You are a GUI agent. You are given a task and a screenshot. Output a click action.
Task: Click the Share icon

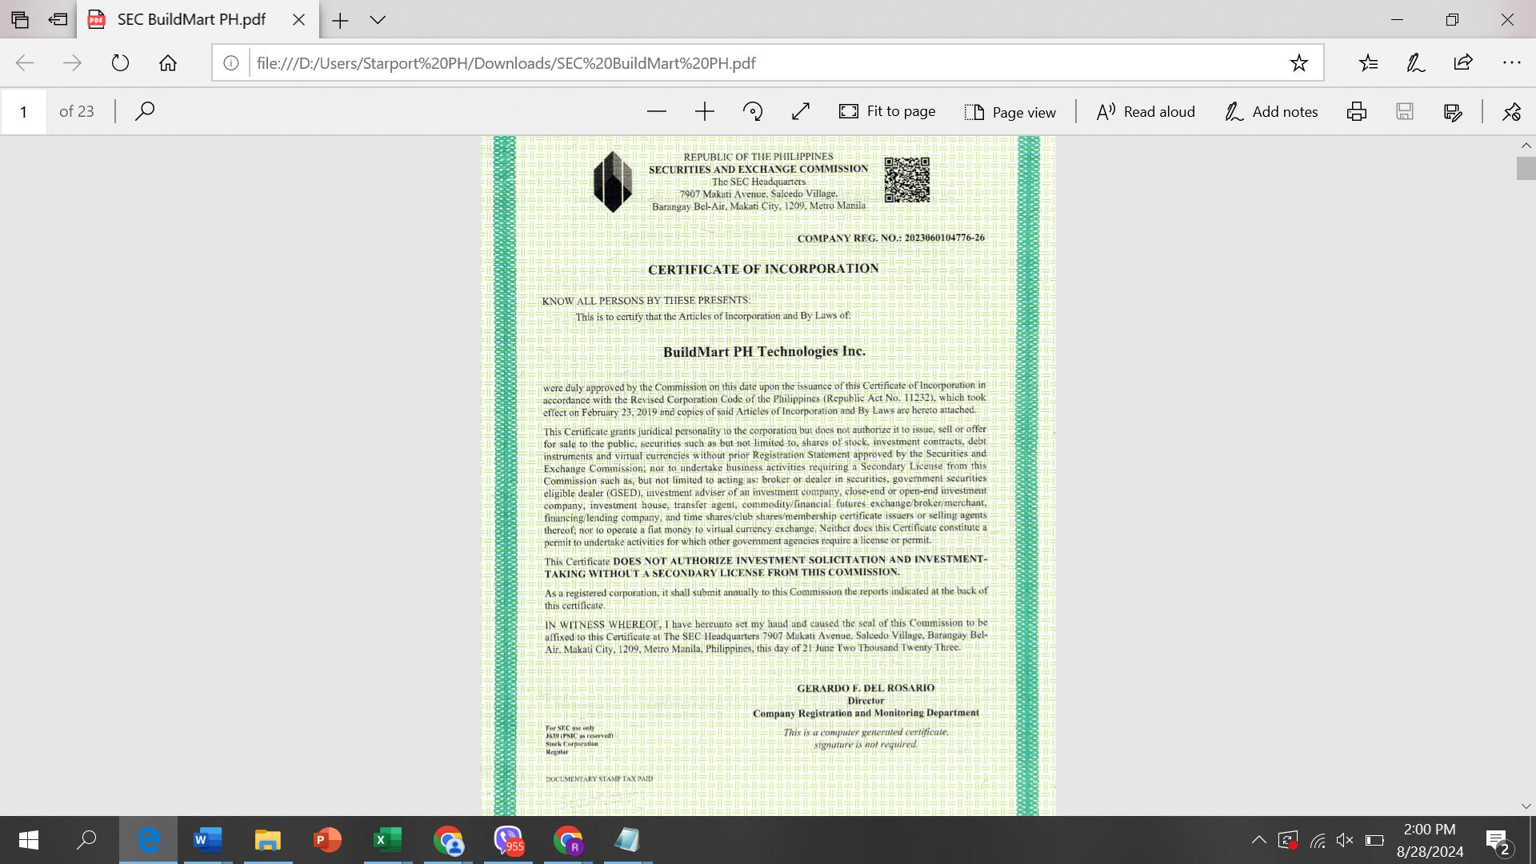1462,63
